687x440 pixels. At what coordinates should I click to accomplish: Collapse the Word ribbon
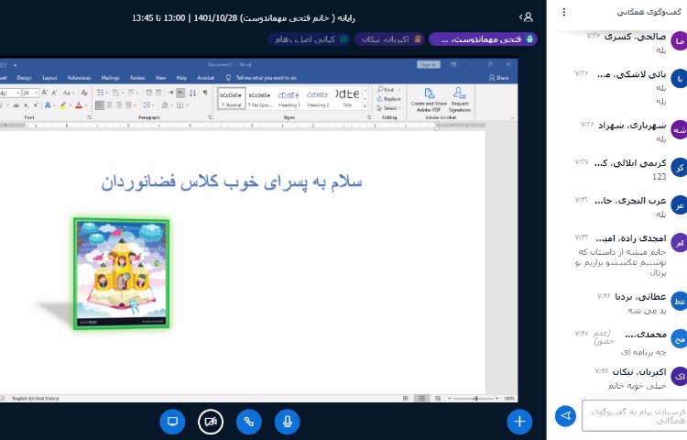(512, 118)
